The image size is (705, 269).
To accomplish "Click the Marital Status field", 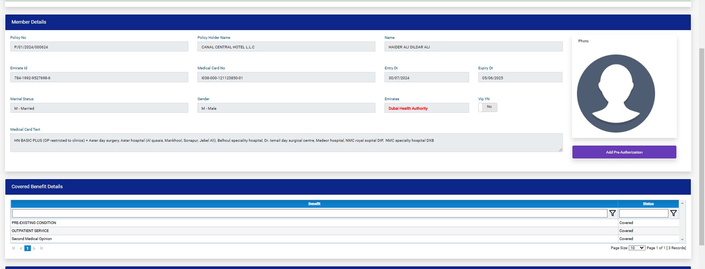I will (99, 108).
